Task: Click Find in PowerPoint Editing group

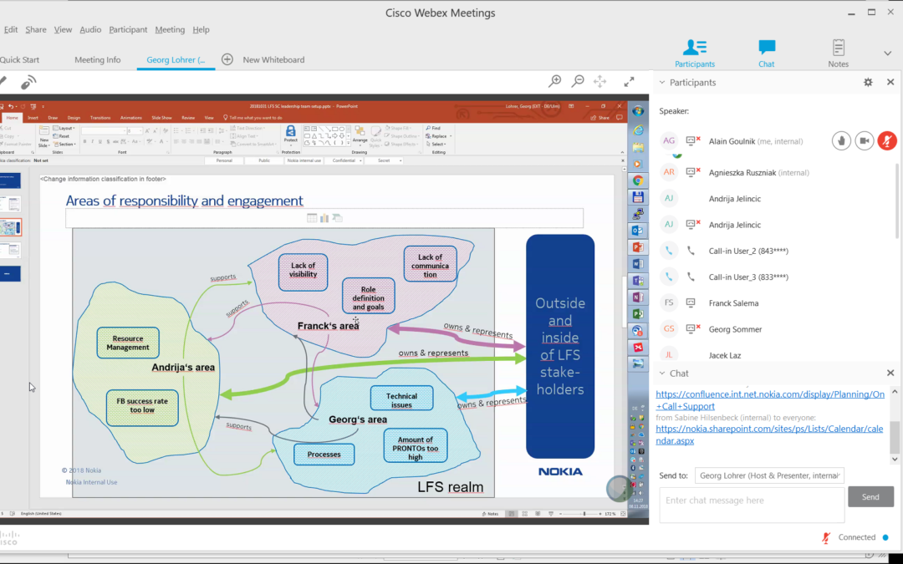Action: pos(433,128)
